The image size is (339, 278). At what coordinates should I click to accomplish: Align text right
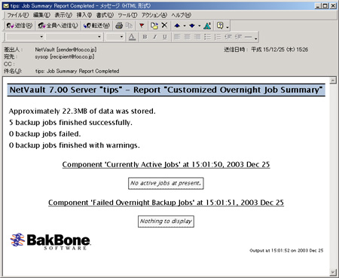[x=197, y=37]
